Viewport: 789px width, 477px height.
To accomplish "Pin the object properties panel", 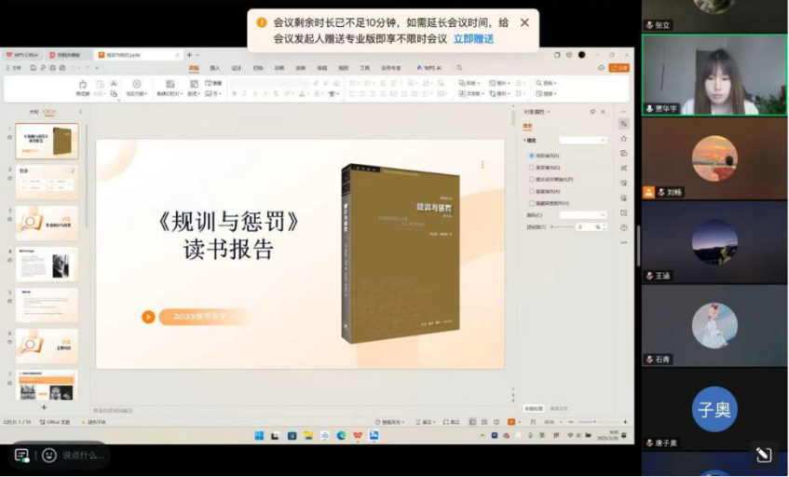I will [x=592, y=112].
